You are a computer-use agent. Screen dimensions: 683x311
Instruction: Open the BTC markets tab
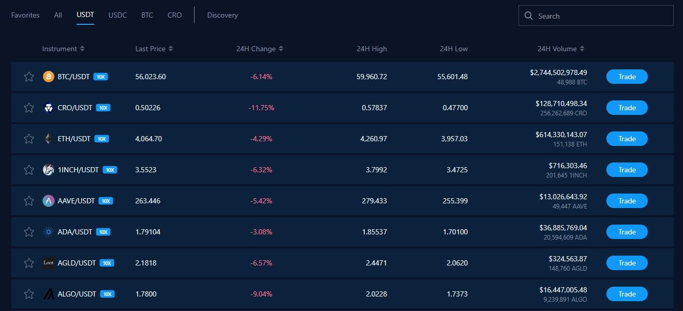tap(147, 15)
